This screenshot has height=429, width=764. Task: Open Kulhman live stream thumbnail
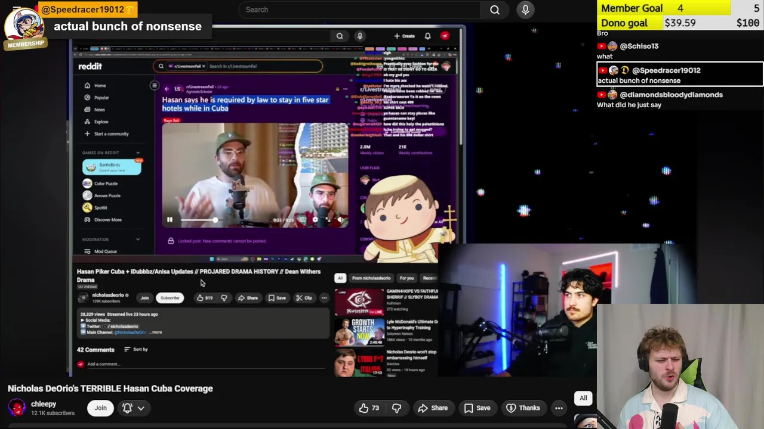pos(359,302)
